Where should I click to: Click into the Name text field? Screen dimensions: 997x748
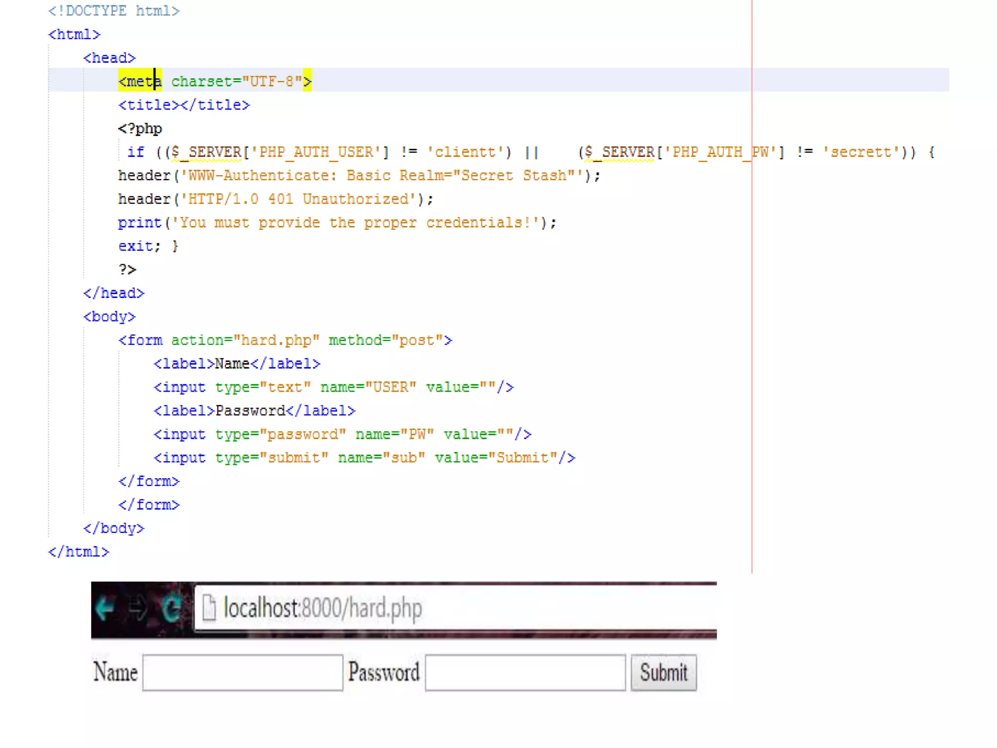(242, 673)
